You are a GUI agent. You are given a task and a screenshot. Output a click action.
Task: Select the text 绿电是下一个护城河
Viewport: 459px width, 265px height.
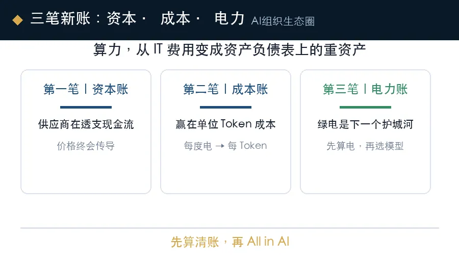365,124
